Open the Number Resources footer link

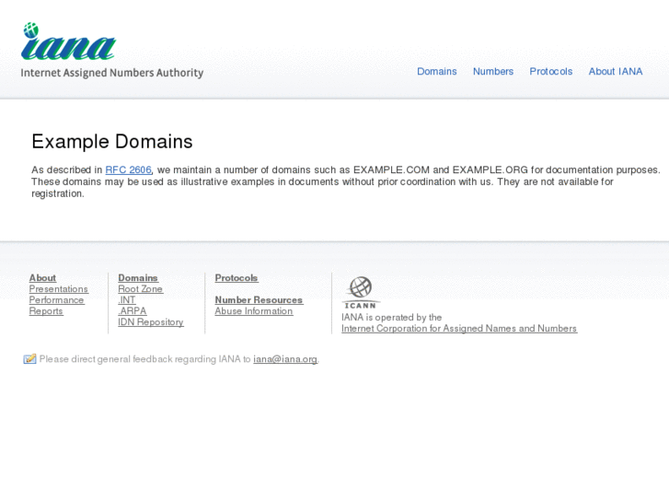point(259,300)
